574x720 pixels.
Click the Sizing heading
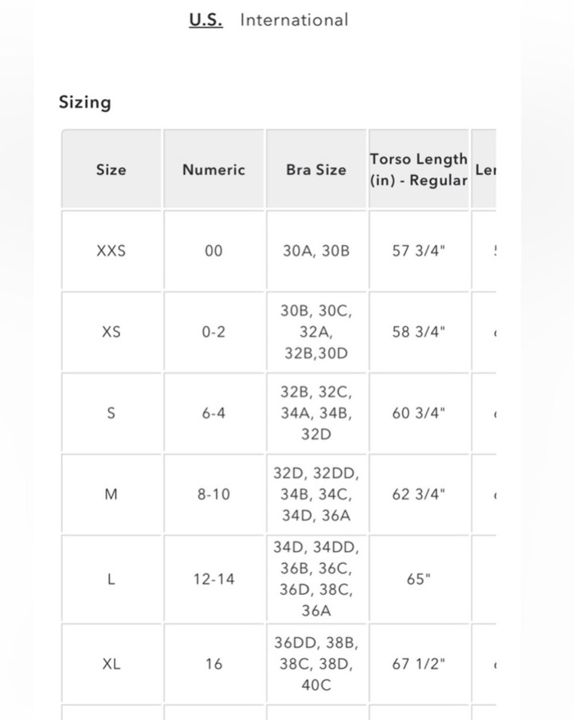point(85,102)
